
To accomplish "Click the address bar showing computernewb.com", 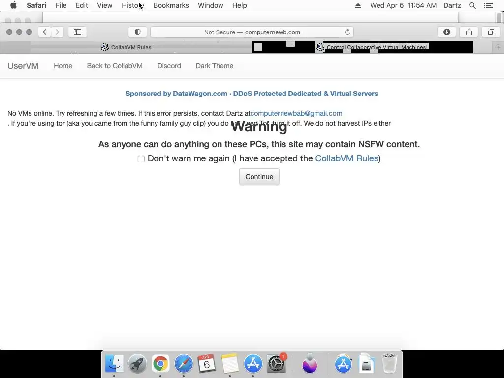I will (252, 32).
